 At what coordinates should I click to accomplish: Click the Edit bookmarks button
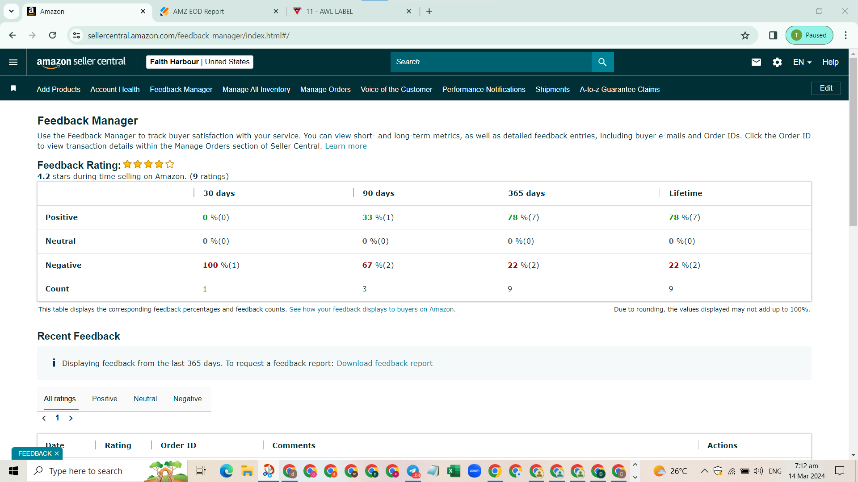click(826, 88)
